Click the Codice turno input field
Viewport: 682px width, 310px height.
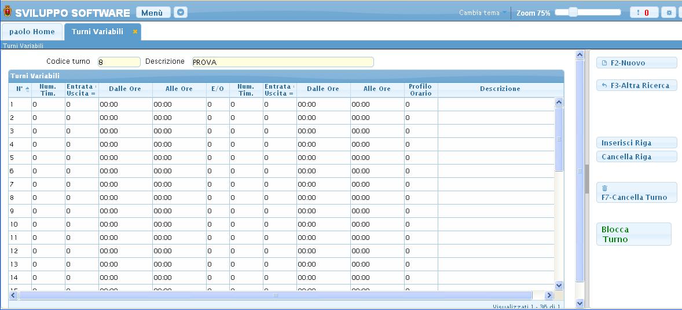coord(119,62)
